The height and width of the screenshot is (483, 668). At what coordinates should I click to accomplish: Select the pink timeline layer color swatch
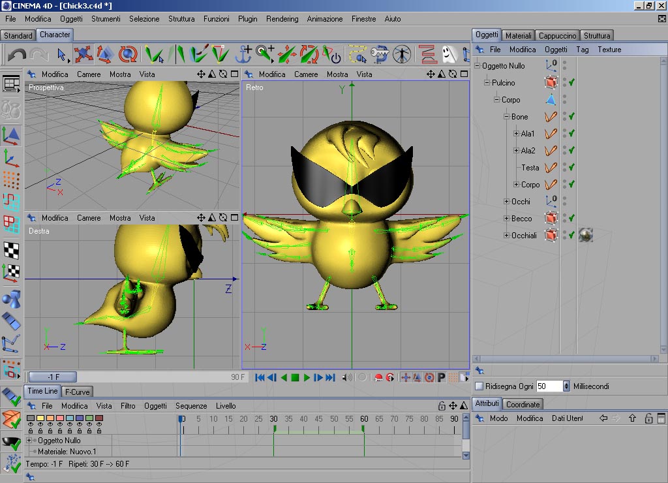click(60, 418)
